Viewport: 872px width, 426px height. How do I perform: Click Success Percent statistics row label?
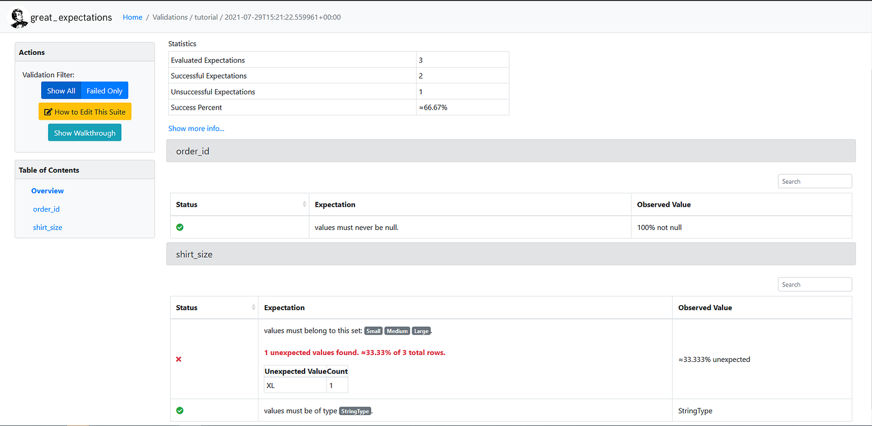196,107
